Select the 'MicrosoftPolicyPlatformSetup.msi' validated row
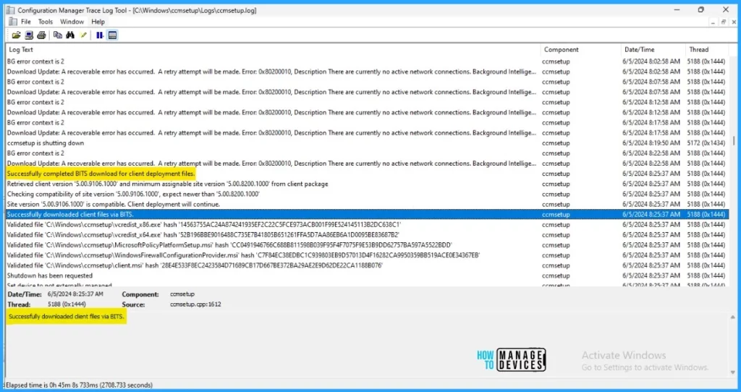741x392 pixels. [367, 245]
